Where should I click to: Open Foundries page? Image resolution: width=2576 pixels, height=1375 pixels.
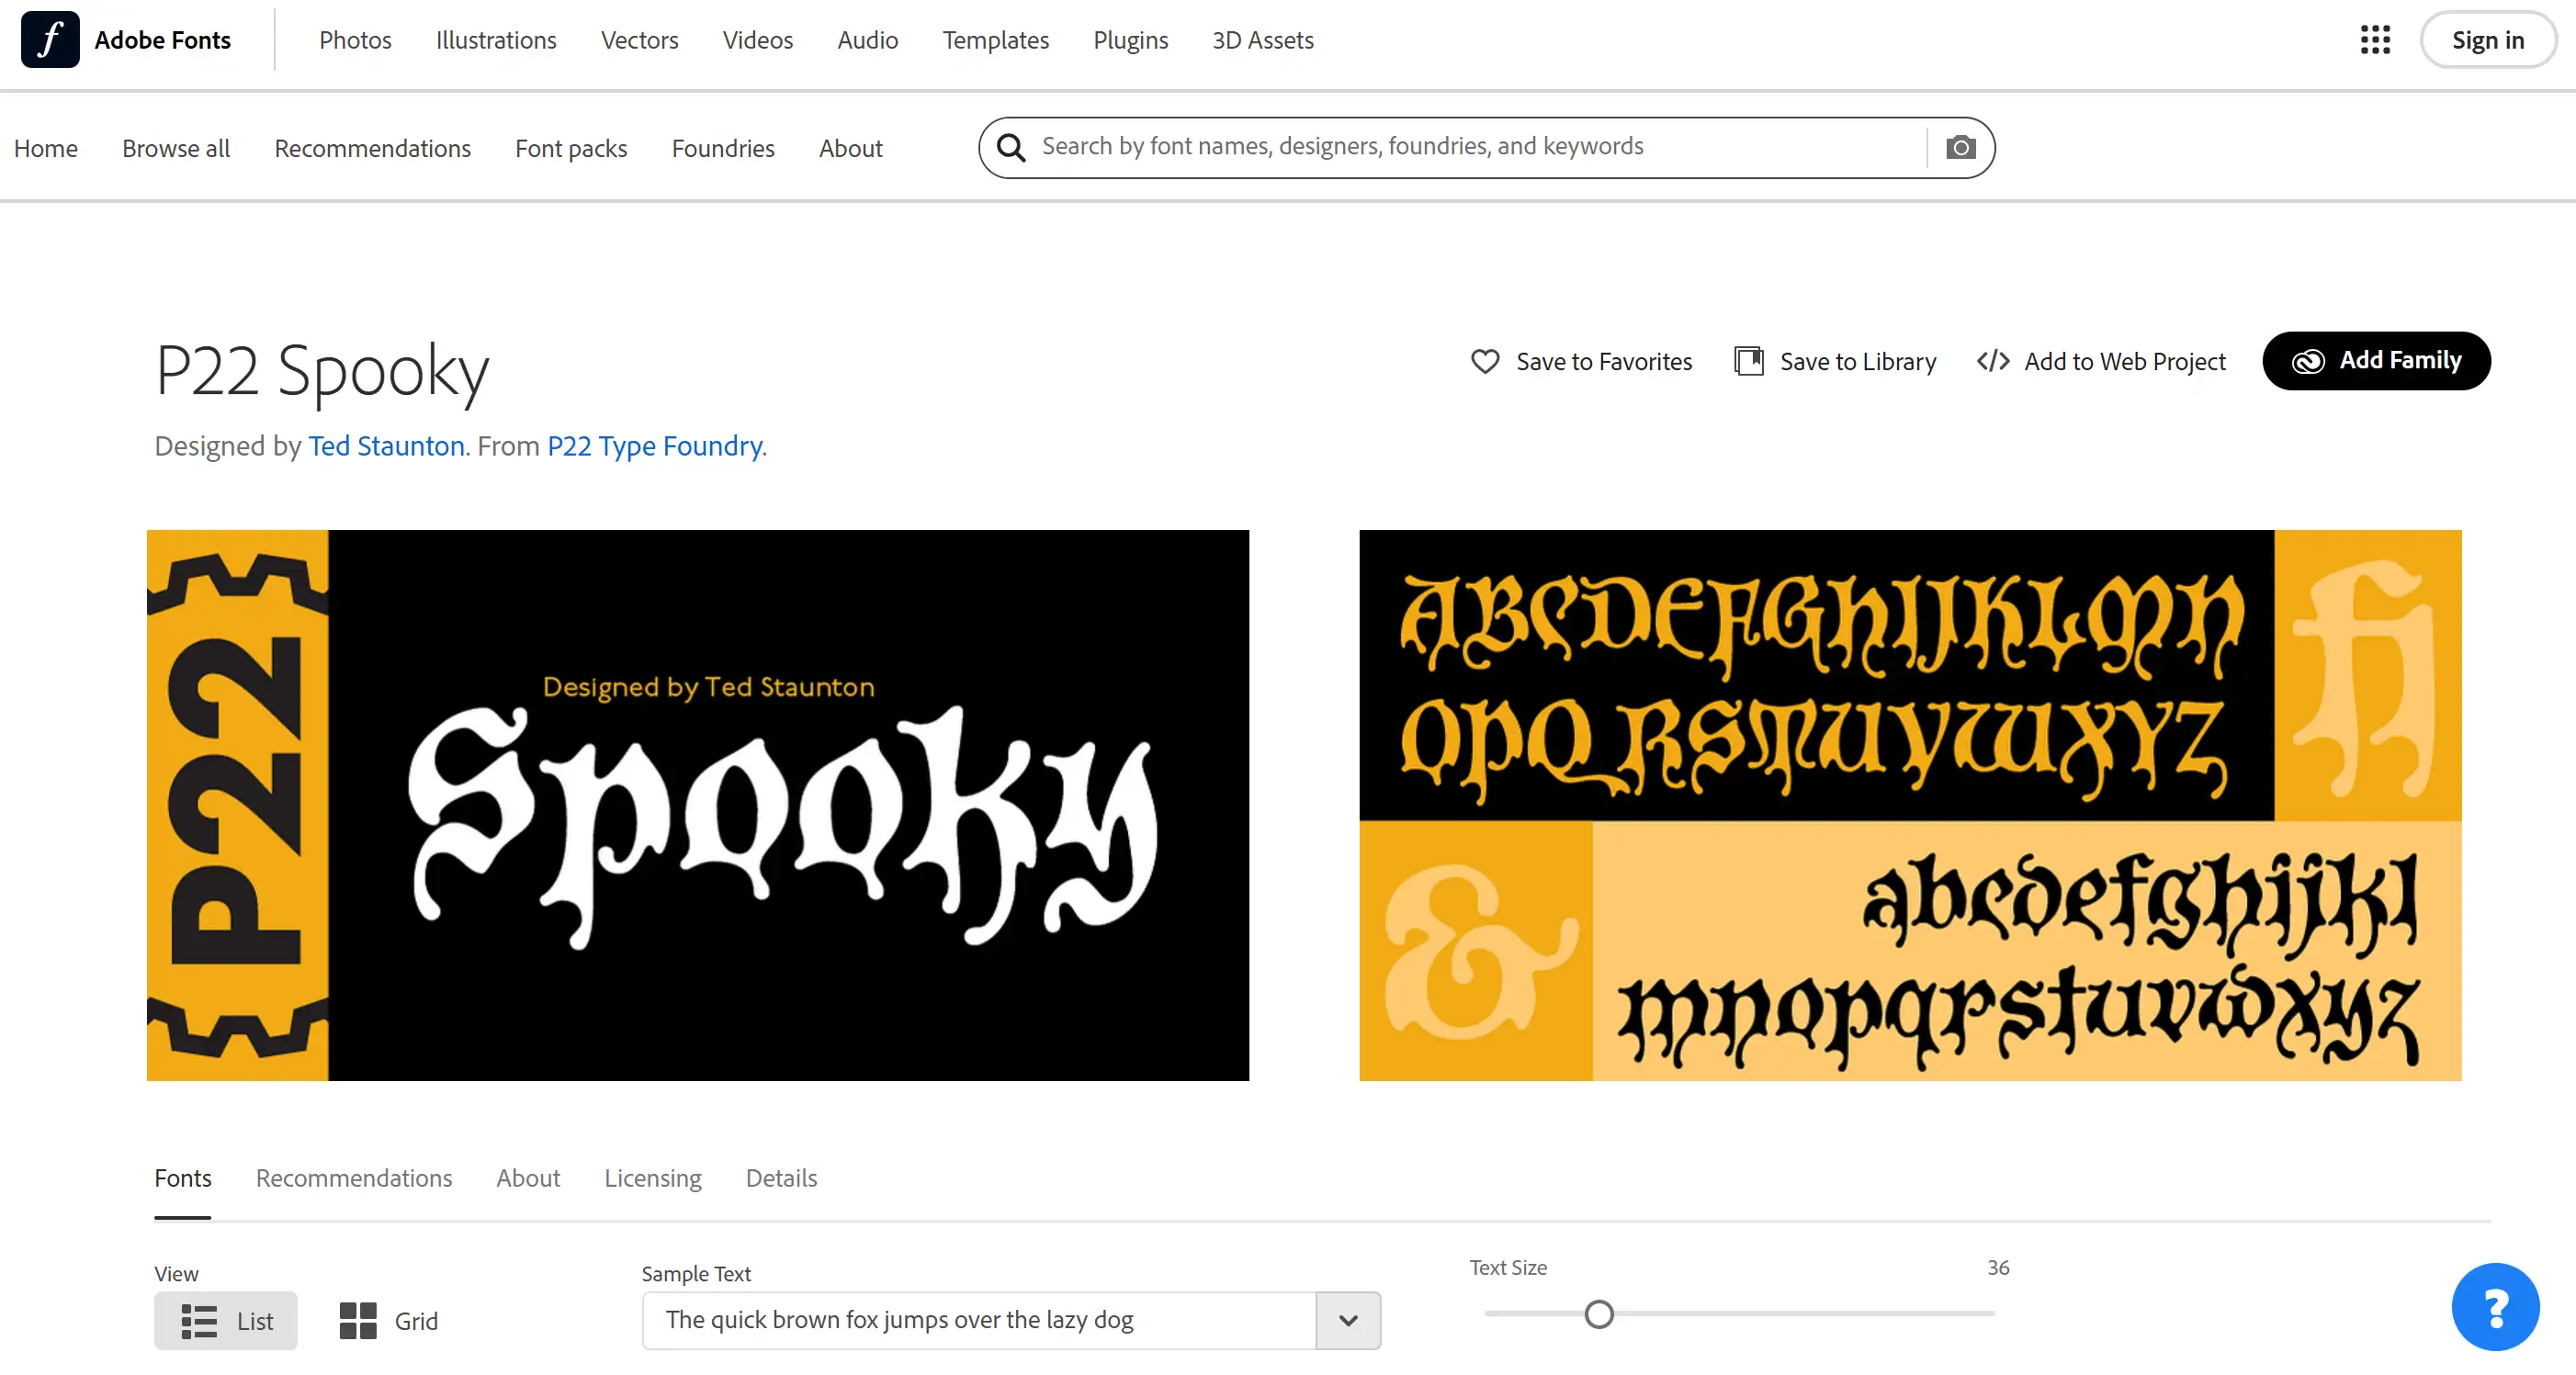point(723,148)
